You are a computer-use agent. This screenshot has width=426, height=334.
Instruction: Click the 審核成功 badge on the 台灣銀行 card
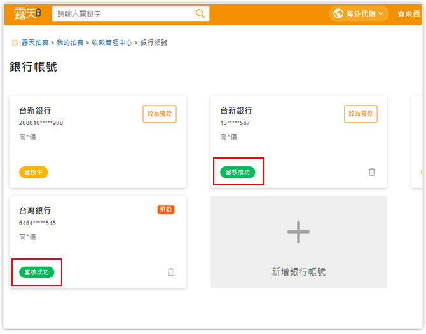tap(36, 272)
